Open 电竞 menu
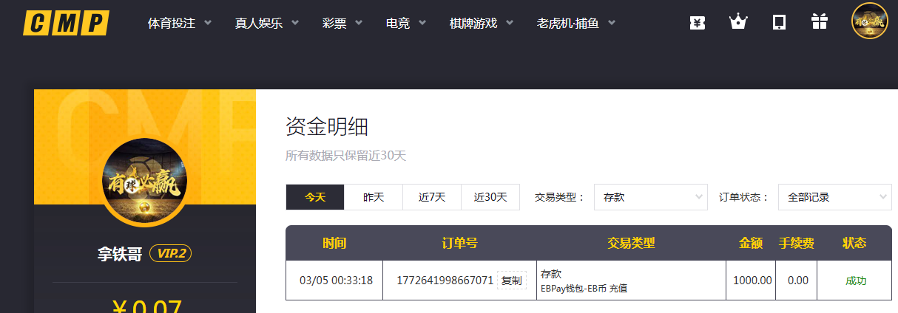The height and width of the screenshot is (313, 898). coord(398,23)
